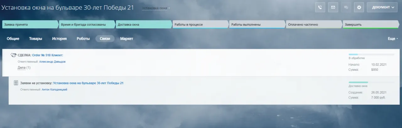Click the chat bubbles icon button
The height and width of the screenshot is (128, 402).
pyautogui.click(x=346, y=7)
